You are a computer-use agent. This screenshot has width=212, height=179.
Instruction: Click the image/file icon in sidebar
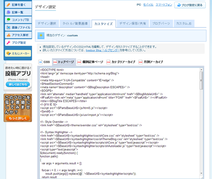8,27
